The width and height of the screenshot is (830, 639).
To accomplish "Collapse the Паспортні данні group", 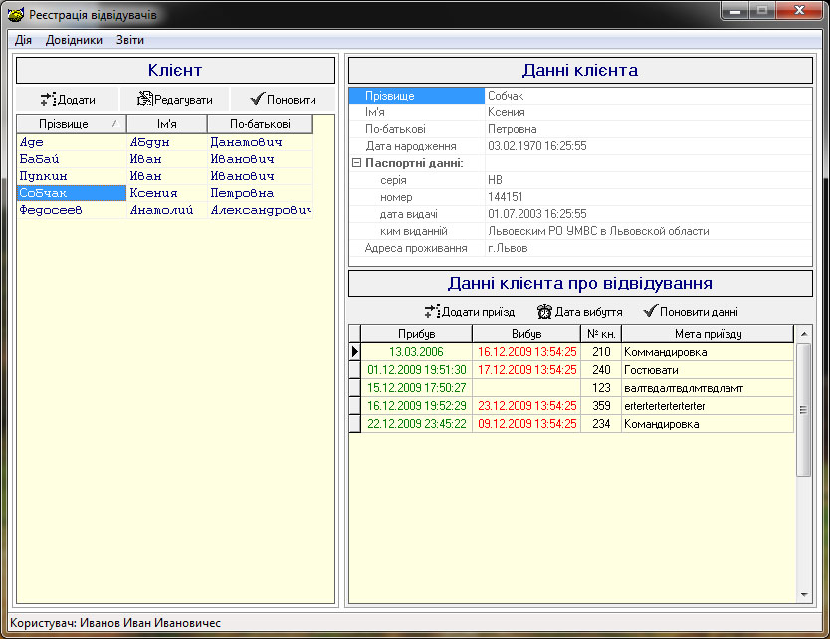I will pyautogui.click(x=356, y=163).
